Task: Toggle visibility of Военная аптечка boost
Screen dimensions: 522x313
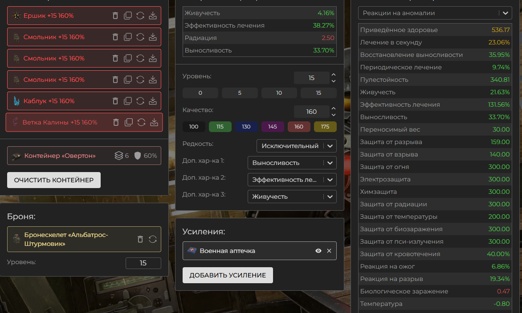Action: [318, 251]
